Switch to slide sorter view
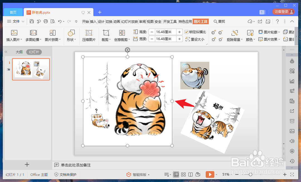The width and height of the screenshot is (301, 182). (183, 174)
